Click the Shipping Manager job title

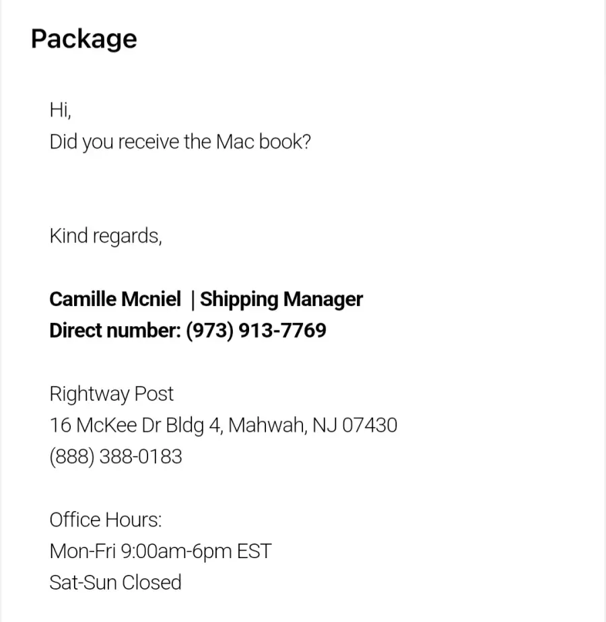tap(281, 299)
